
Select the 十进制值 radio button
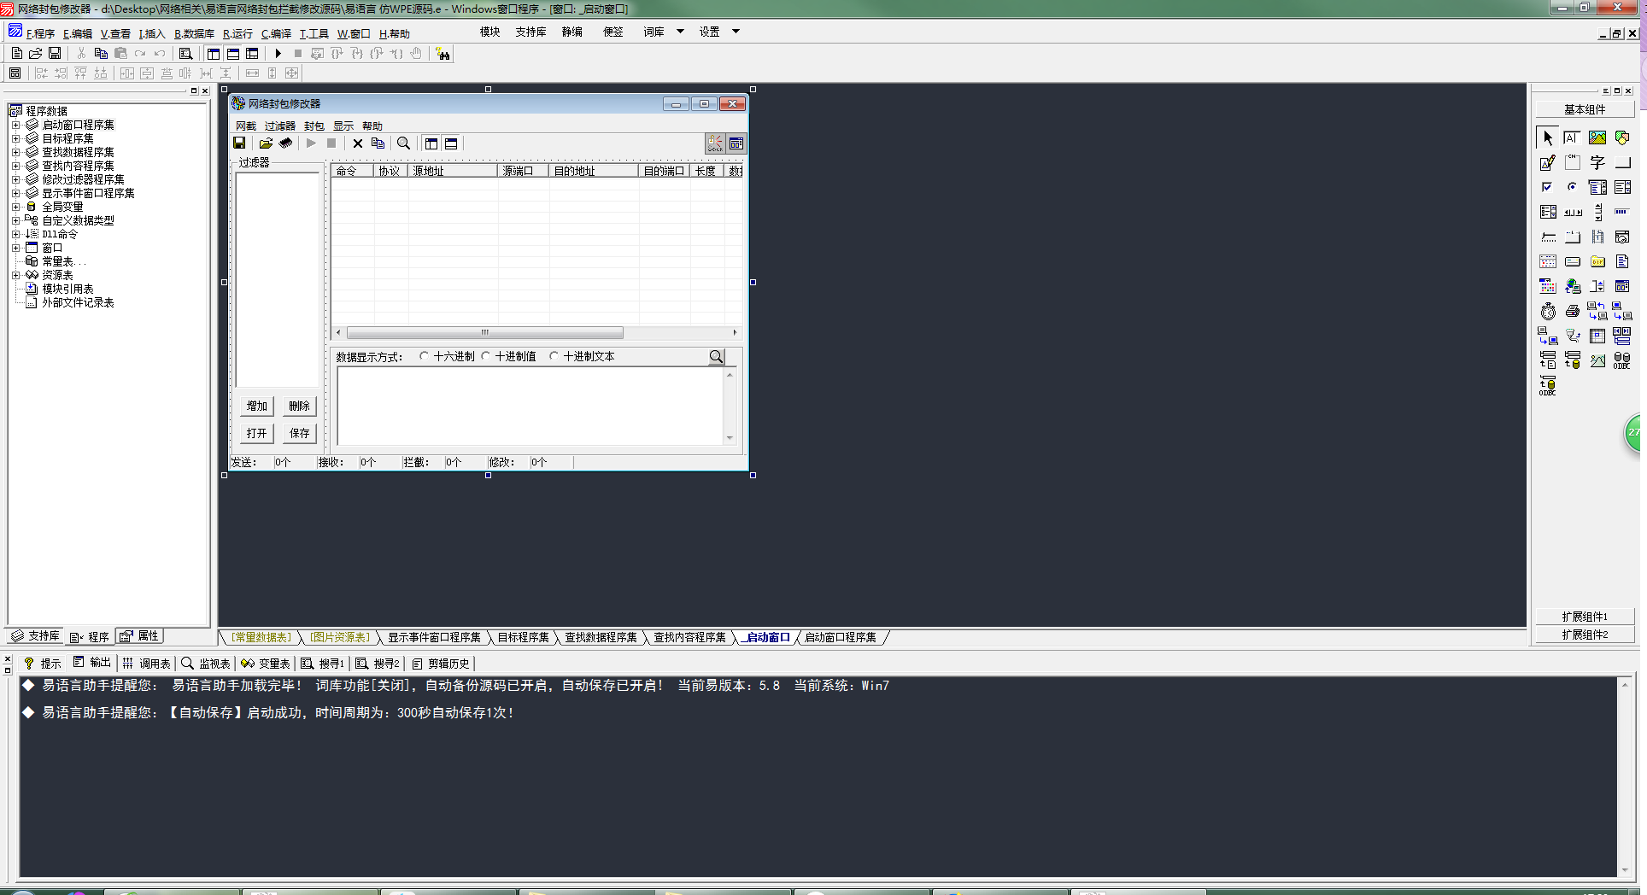(485, 356)
